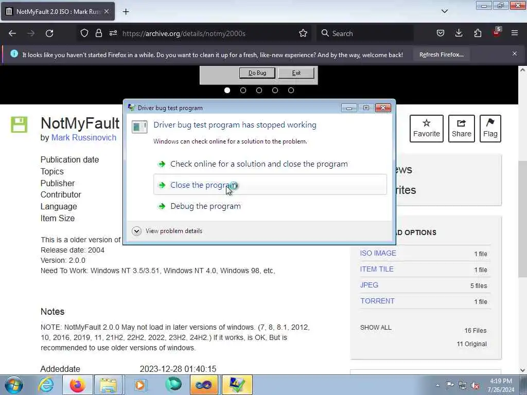Open site security padlock info
Image resolution: width=527 pixels, height=395 pixels.
click(98, 33)
